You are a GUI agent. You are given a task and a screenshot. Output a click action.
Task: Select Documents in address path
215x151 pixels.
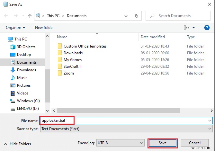pos(76,16)
